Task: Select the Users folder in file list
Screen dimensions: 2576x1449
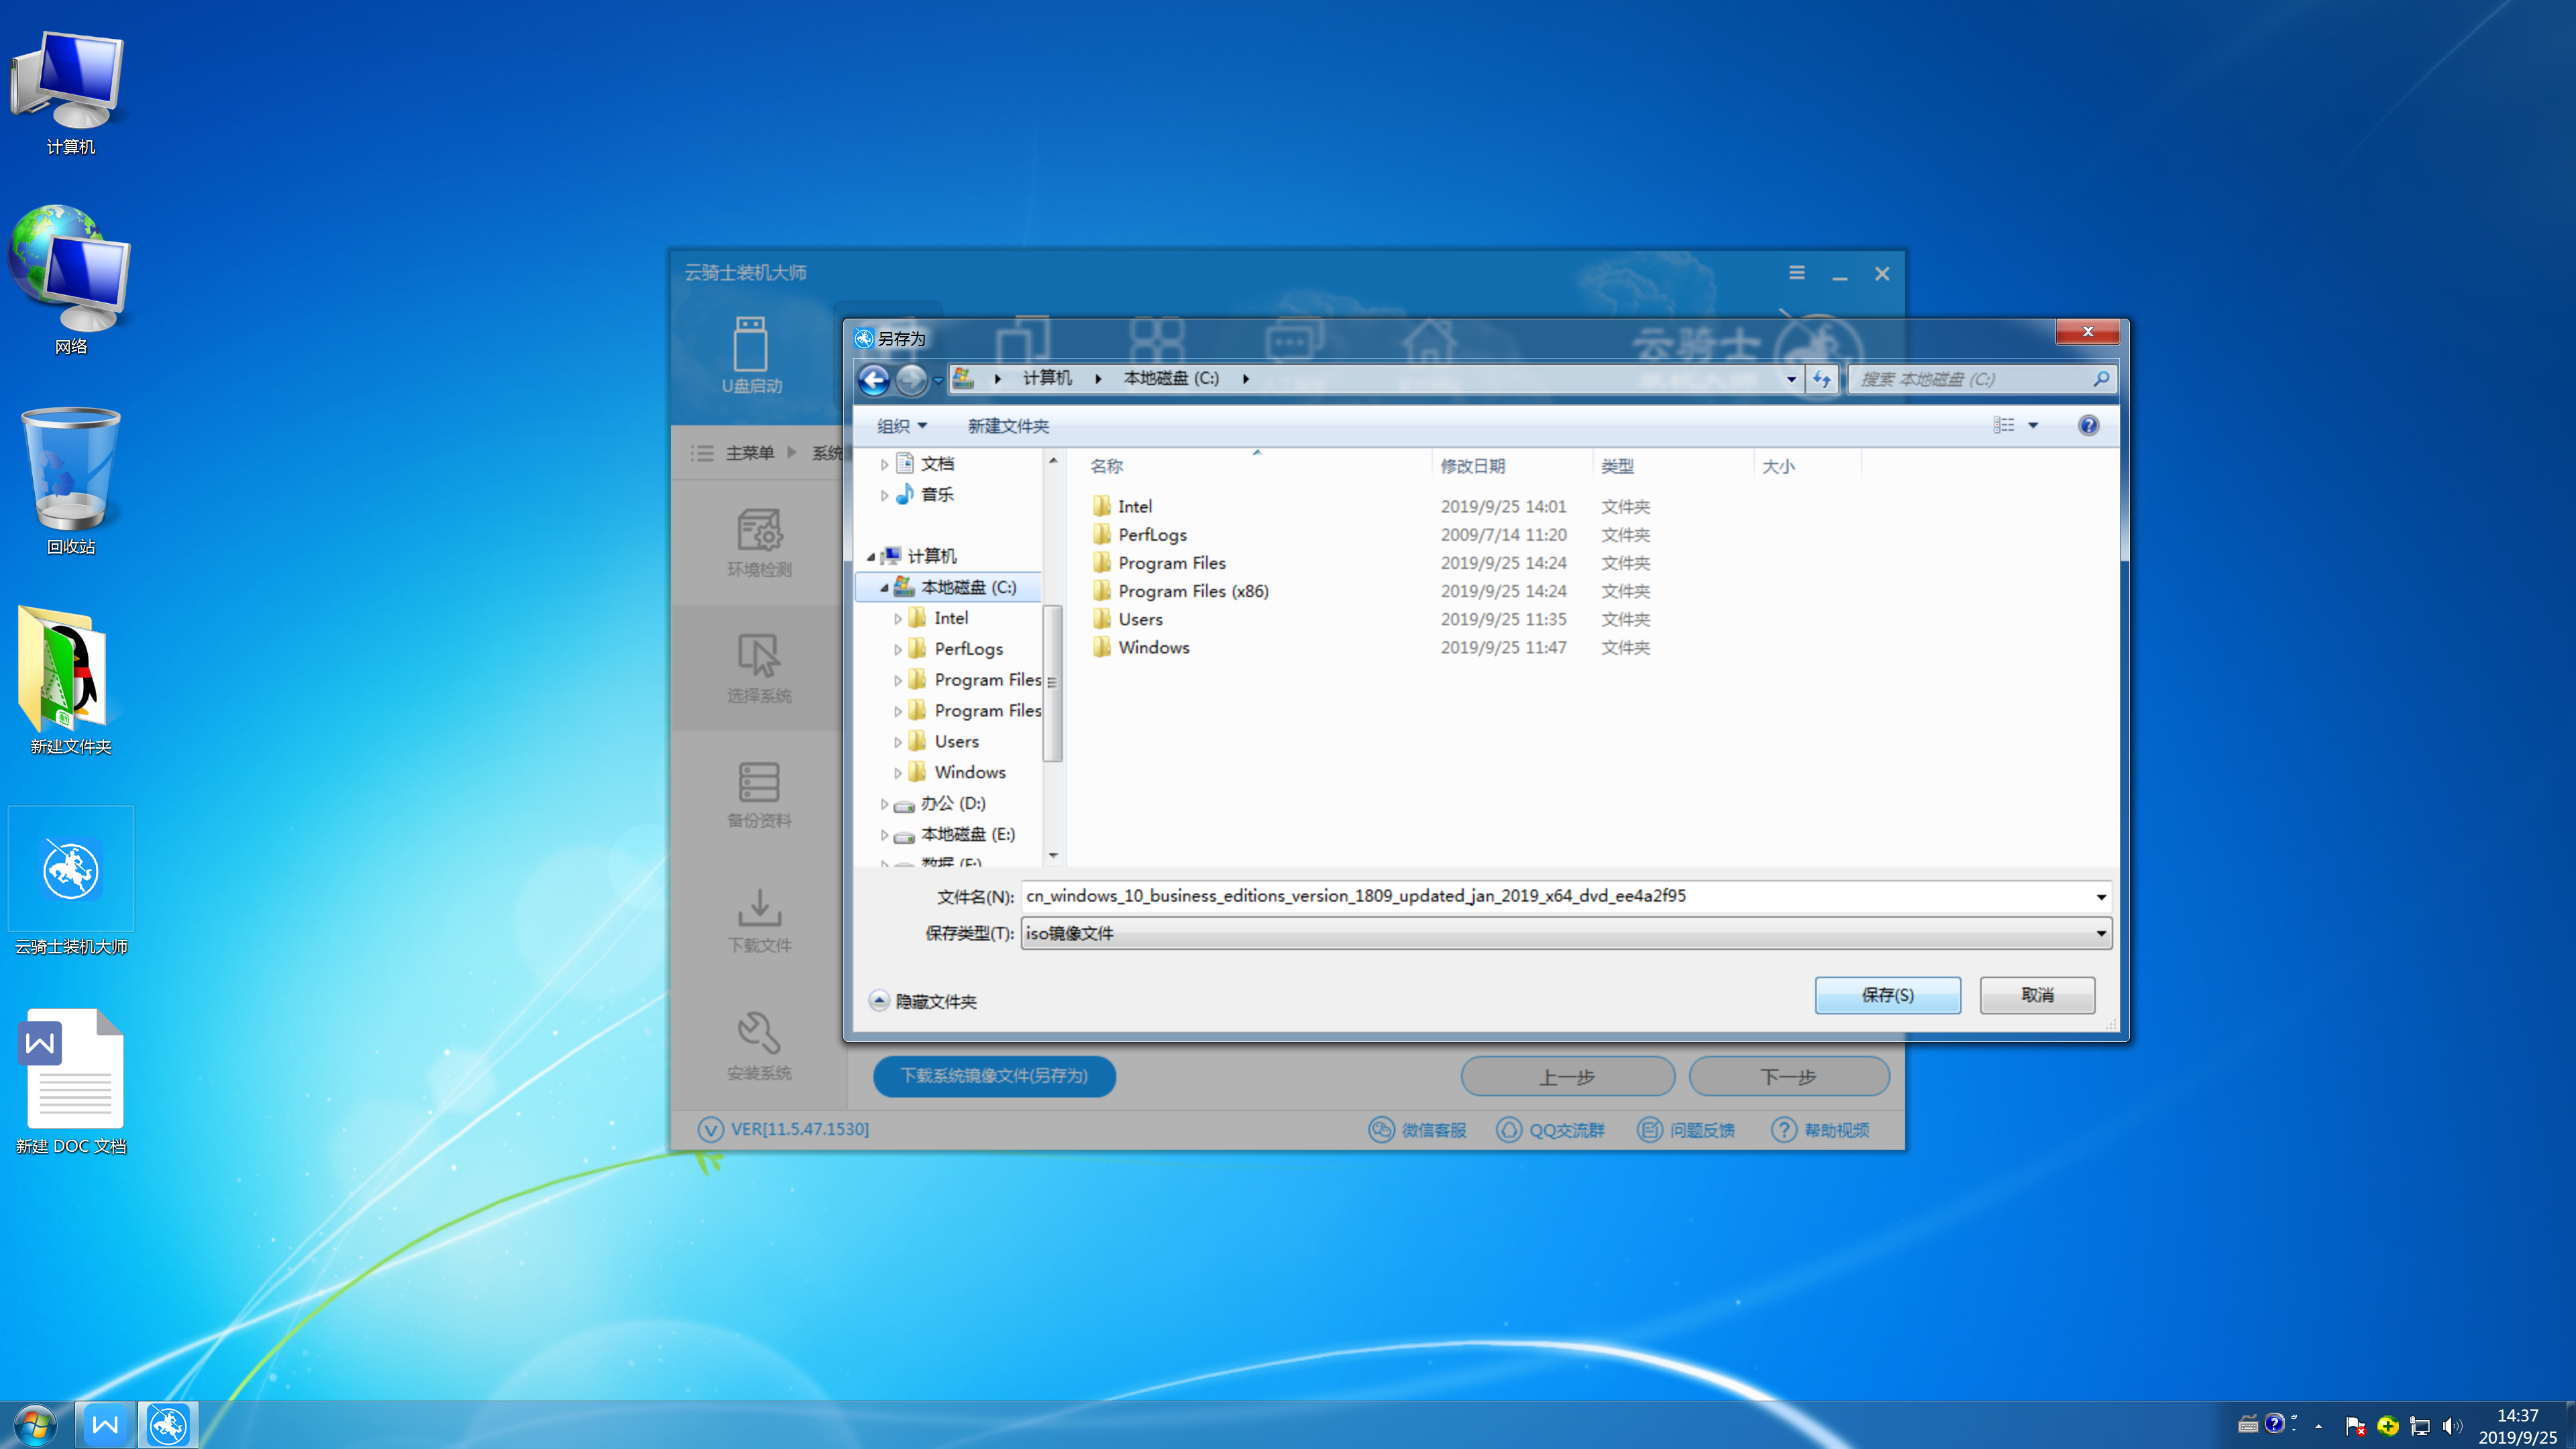Action: point(1140,619)
